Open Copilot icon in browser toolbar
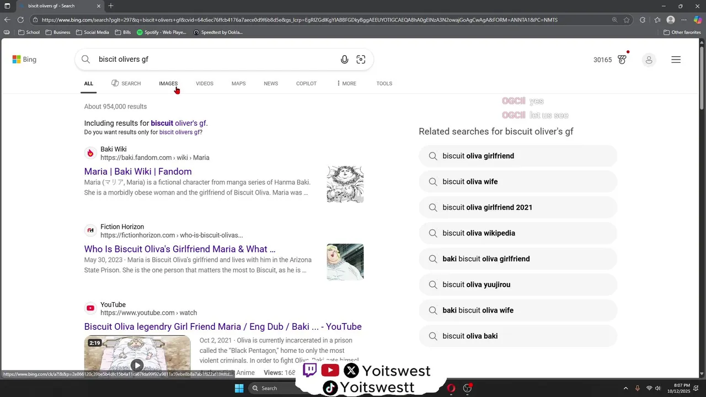Screen dimensions: 706x397 pyautogui.click(x=698, y=20)
